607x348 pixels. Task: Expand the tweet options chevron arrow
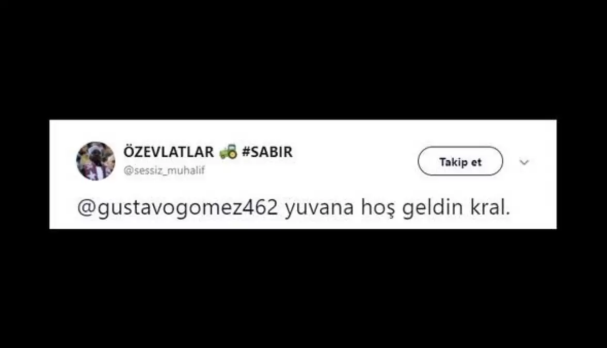coord(524,162)
